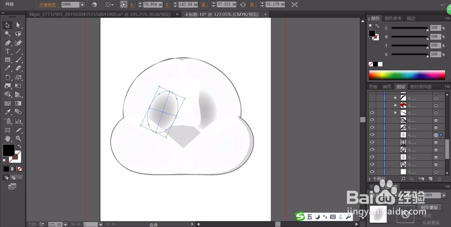Set apply mode to None (red slash) in toolbox
The image size is (451, 227).
(x=20, y=169)
